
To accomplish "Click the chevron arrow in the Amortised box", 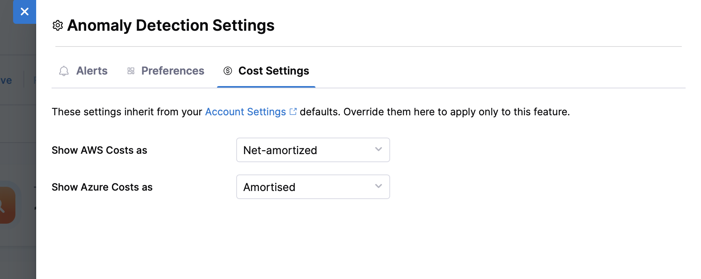I will pos(379,186).
